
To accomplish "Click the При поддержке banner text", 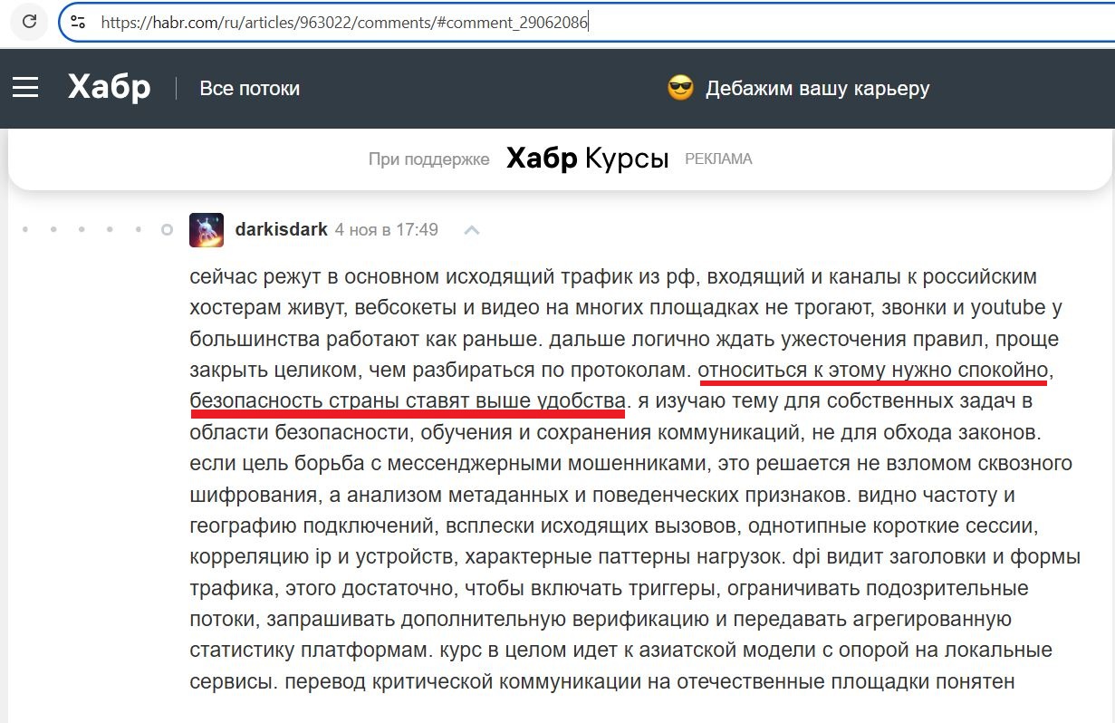I will (428, 159).
